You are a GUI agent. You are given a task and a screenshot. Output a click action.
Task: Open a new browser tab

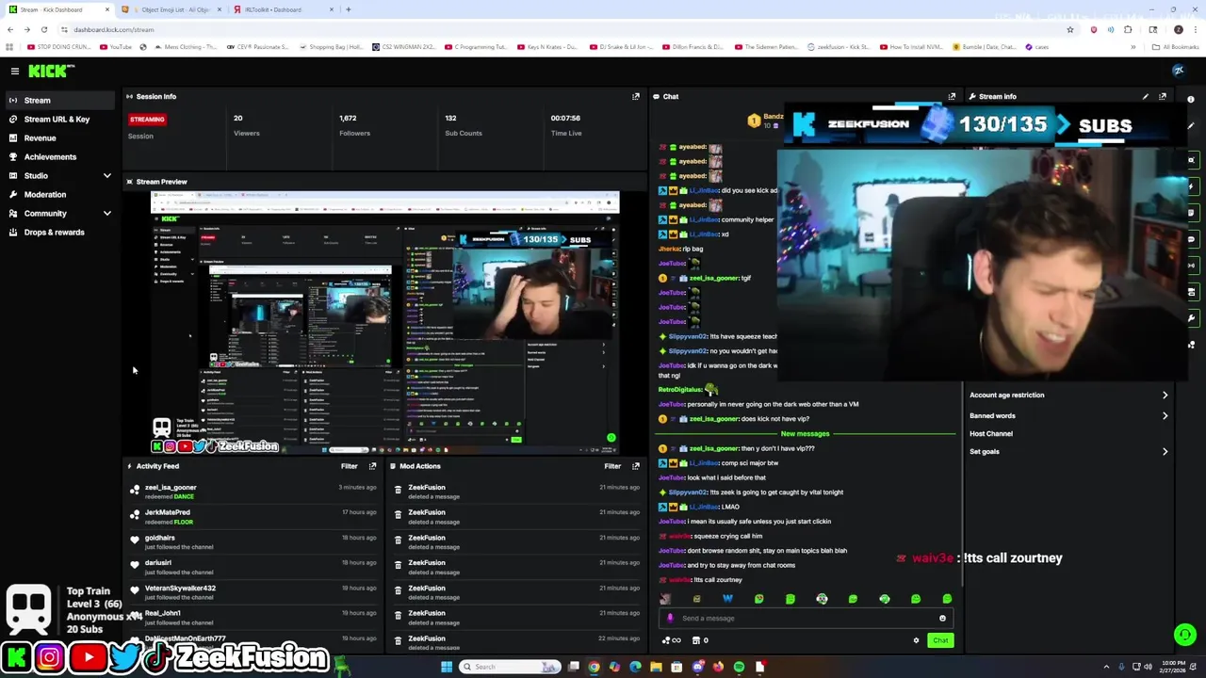tap(349, 9)
